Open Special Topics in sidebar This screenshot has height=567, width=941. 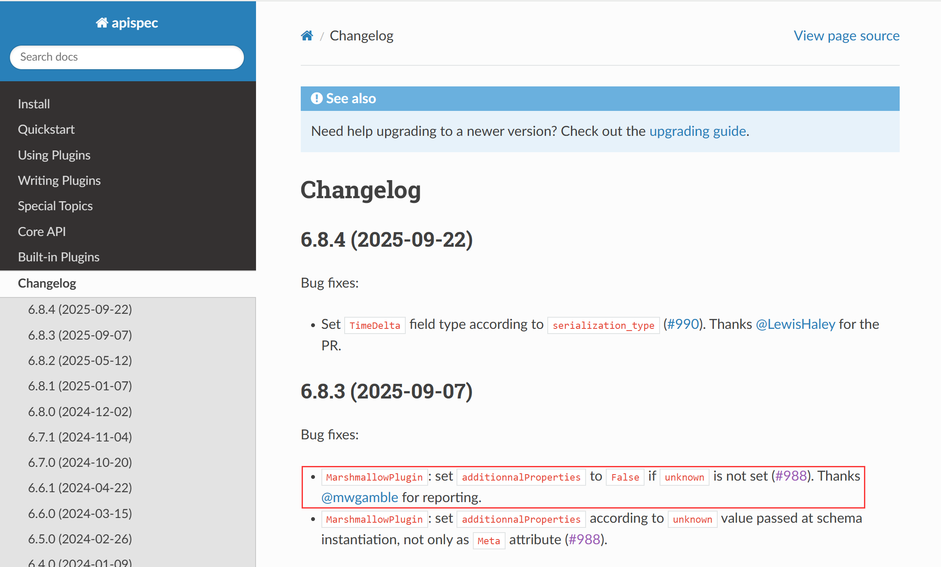(55, 206)
